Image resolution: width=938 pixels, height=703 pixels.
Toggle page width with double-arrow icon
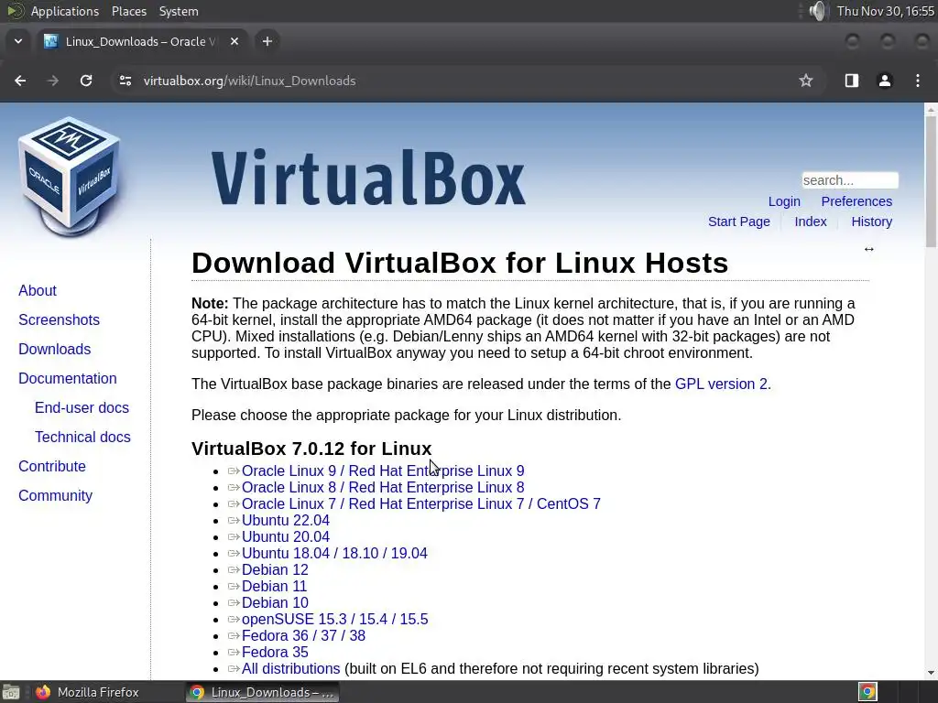coord(868,249)
